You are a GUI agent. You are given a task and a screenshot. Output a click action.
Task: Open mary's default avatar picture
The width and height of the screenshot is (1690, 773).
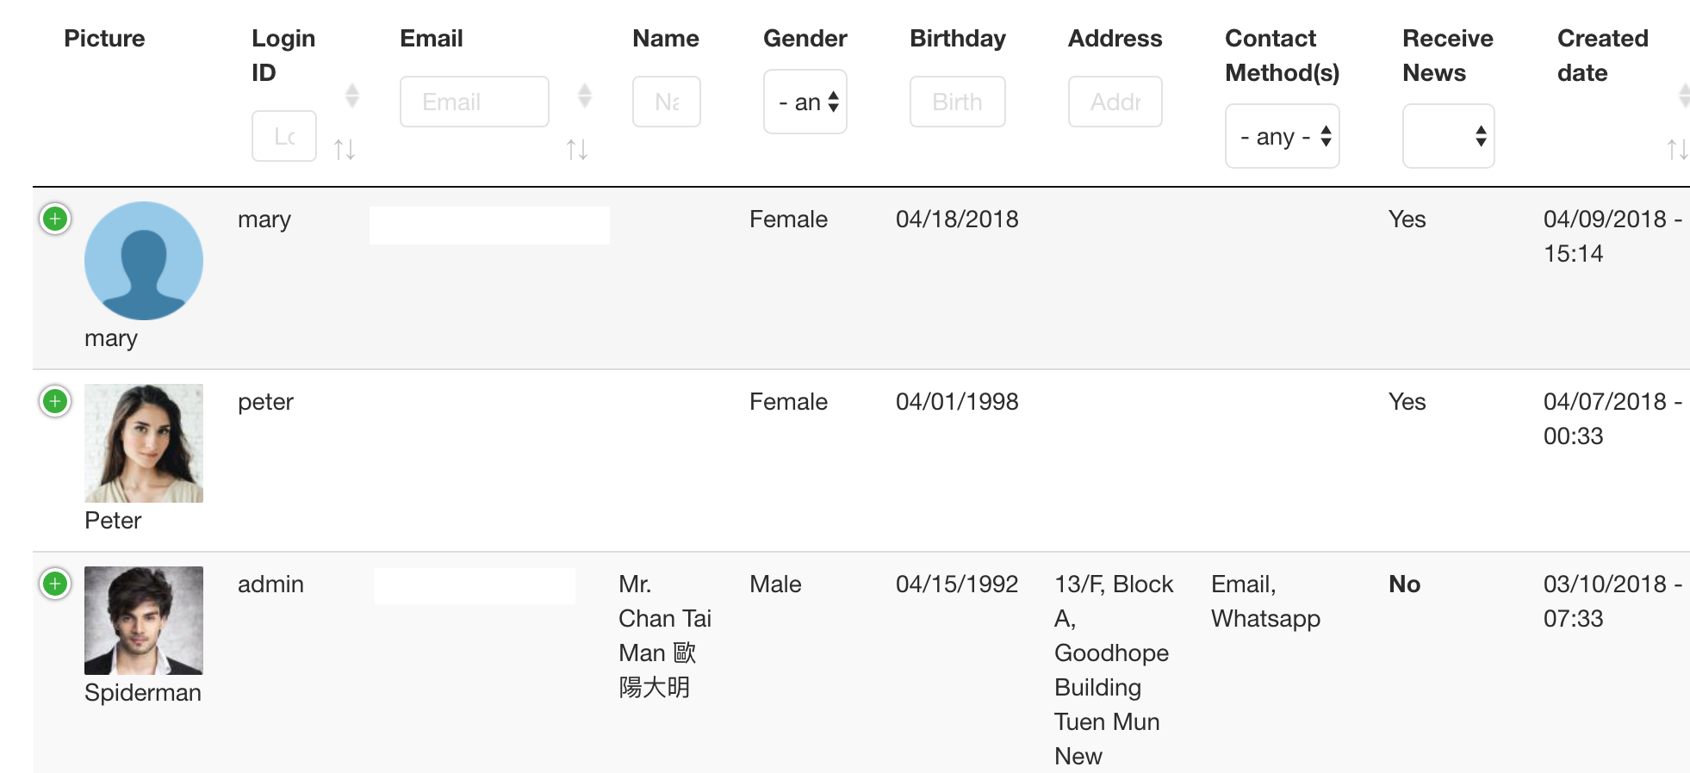tap(144, 261)
